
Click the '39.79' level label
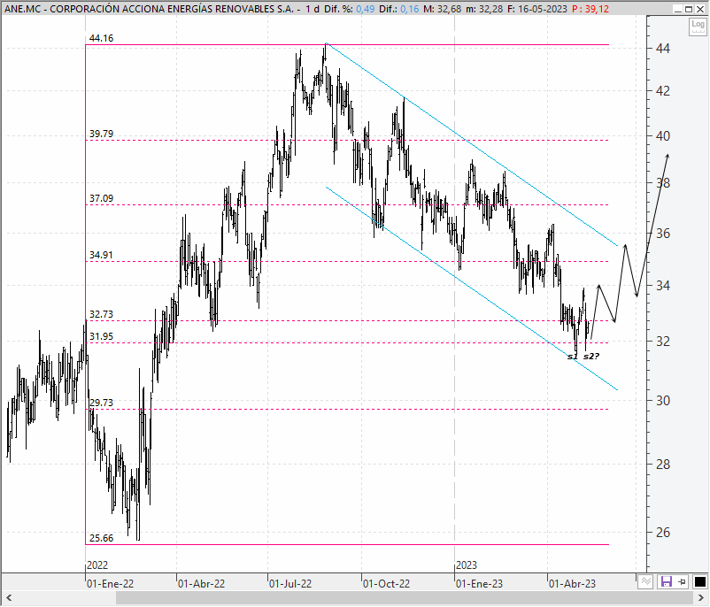[x=101, y=134]
